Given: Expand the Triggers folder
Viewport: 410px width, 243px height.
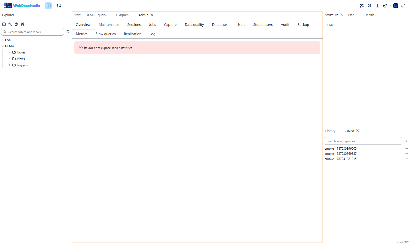Looking at the screenshot, I should point(9,65).
